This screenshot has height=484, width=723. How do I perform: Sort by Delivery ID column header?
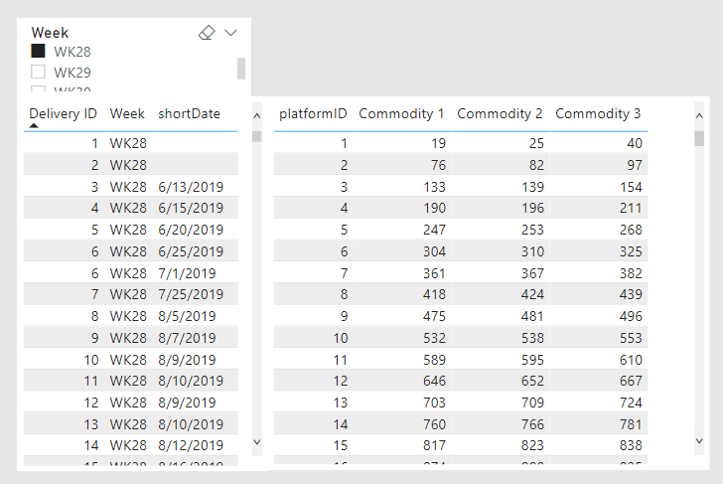64,113
